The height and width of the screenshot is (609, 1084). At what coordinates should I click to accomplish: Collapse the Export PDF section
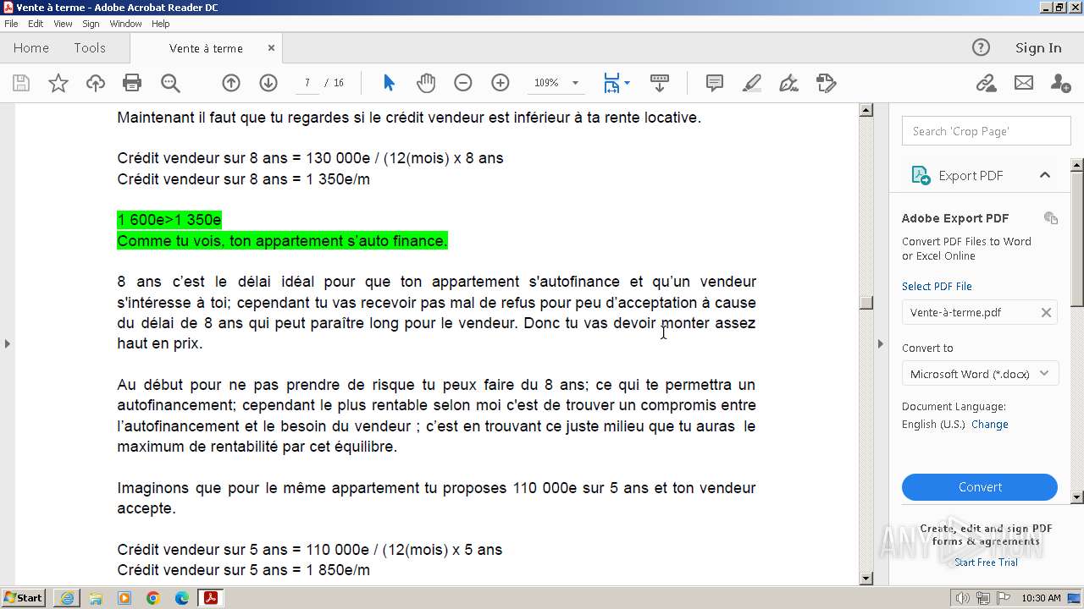point(1045,175)
